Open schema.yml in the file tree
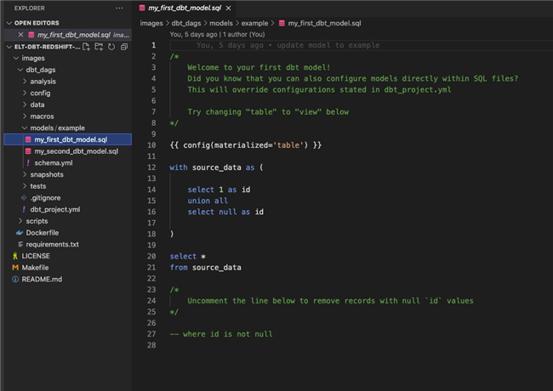This screenshot has height=391, width=553. point(53,162)
